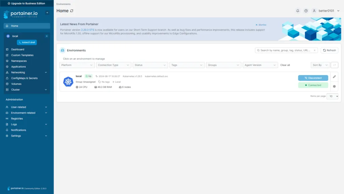Open the kubectl shell button
This screenshot has height=194, width=344.
click(x=27, y=42)
